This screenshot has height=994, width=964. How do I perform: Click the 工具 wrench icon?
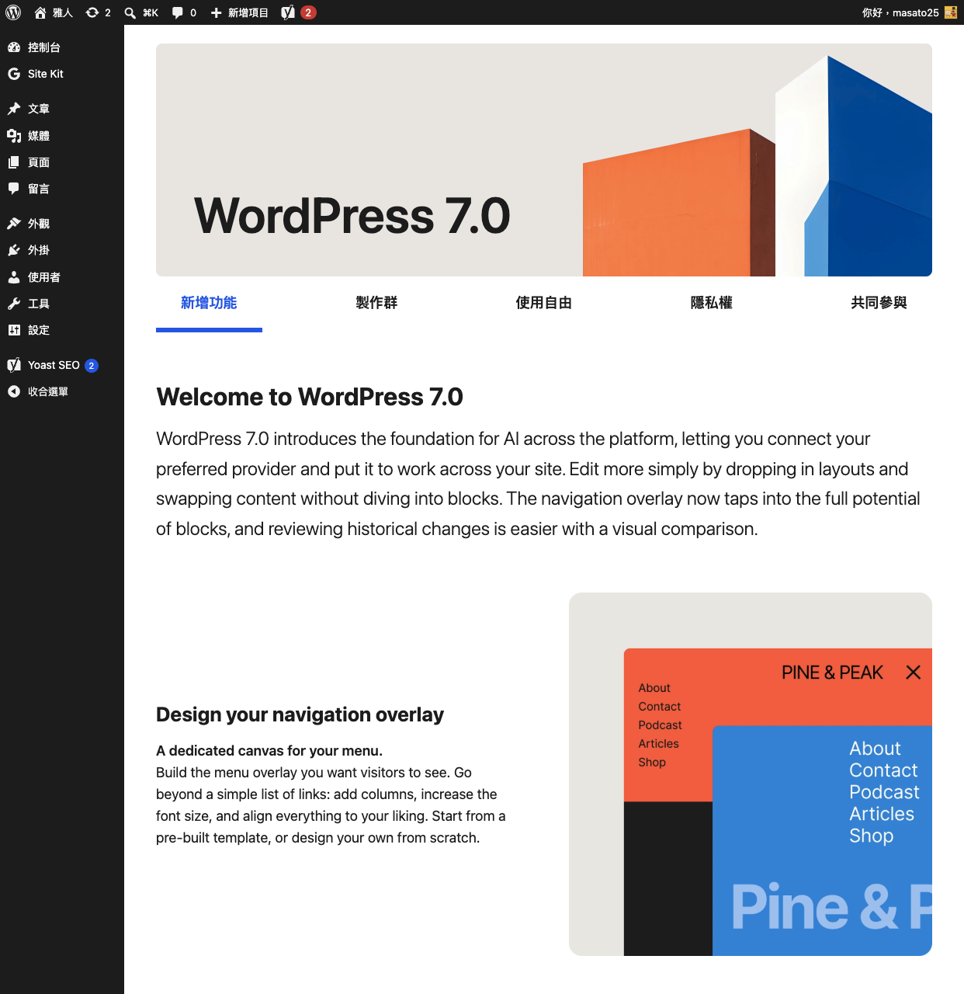coord(14,304)
